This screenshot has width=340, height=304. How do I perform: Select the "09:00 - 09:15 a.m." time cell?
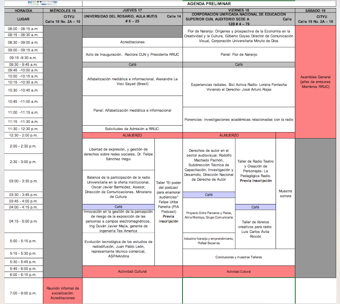tap(23, 50)
